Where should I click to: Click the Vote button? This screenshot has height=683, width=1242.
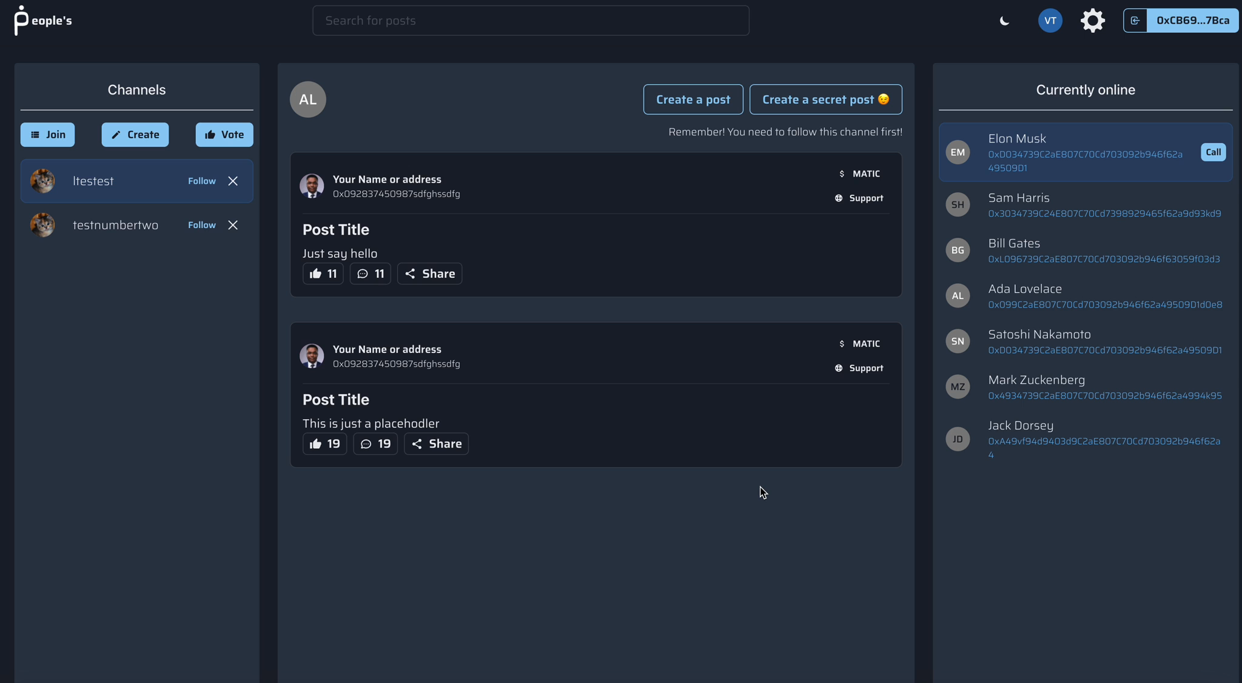click(x=224, y=135)
